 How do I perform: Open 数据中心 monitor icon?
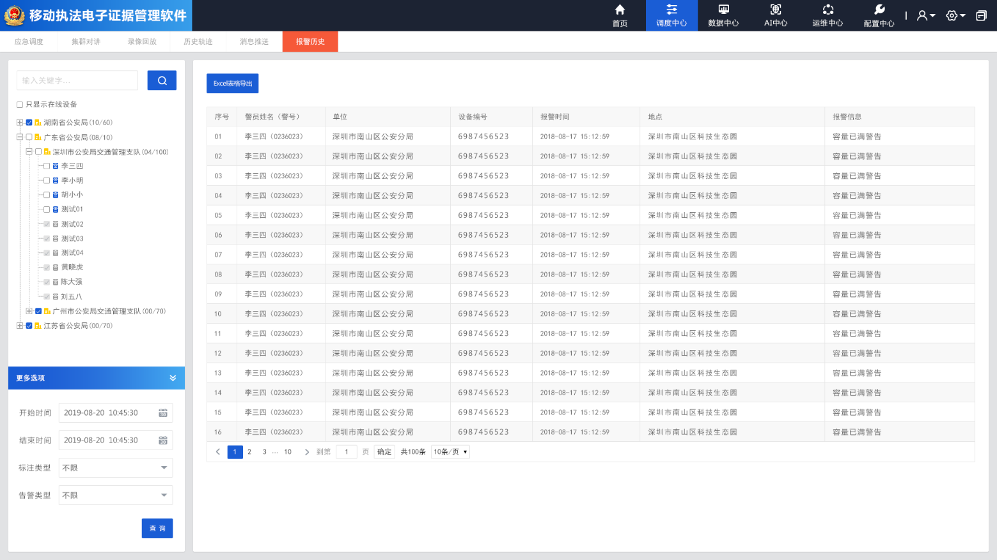coord(723,10)
